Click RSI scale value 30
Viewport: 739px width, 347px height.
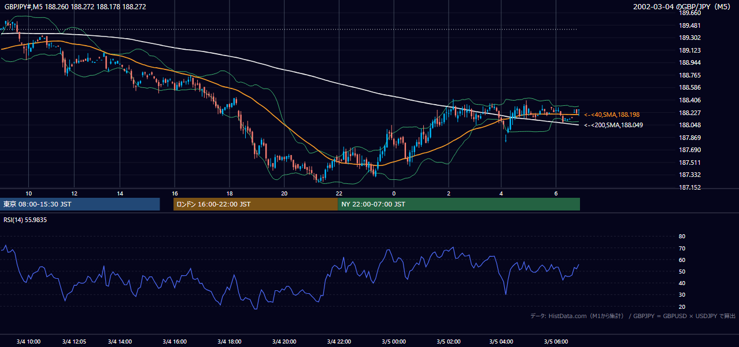click(682, 295)
